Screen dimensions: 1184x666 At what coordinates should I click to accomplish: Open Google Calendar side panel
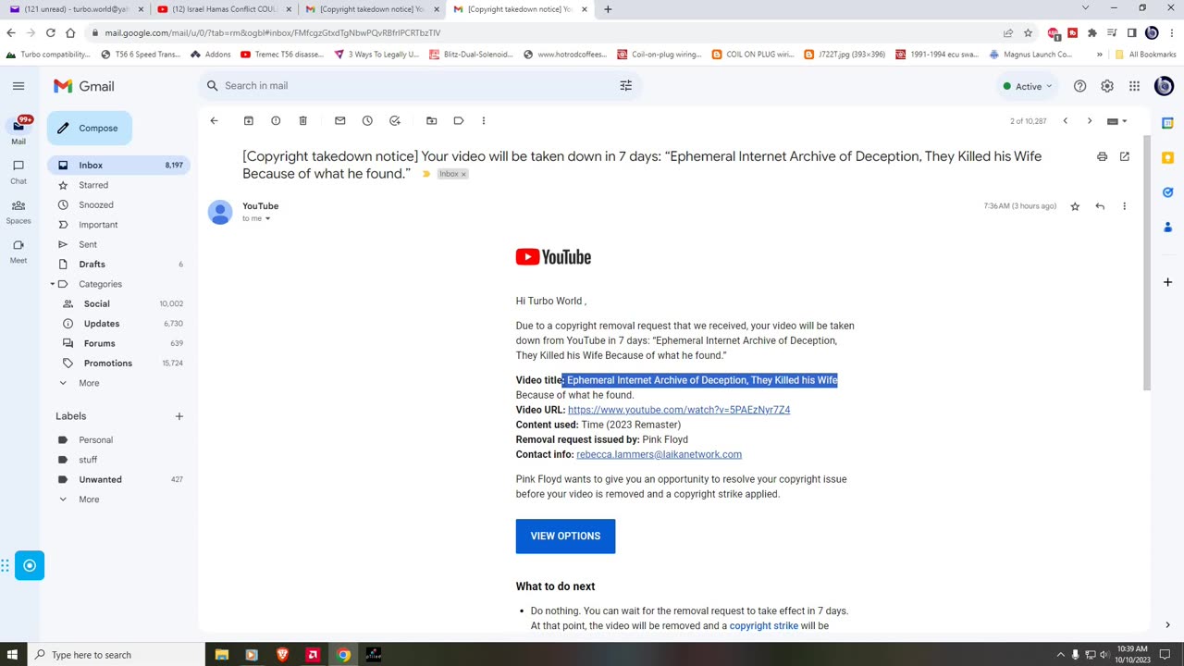coord(1167,123)
